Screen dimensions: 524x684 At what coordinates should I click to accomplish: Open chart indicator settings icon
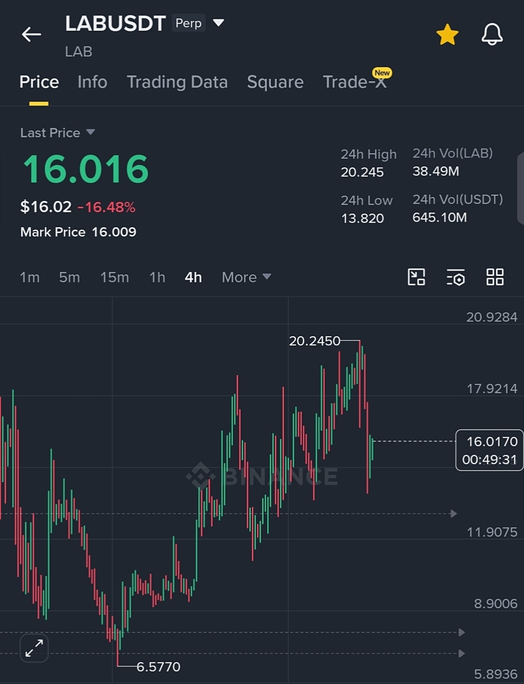tap(455, 277)
